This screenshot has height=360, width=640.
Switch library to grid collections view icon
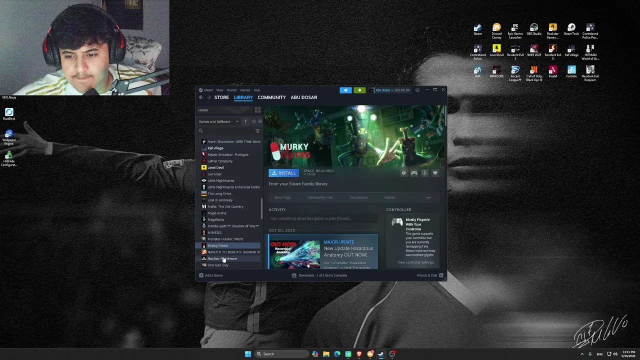(257, 110)
